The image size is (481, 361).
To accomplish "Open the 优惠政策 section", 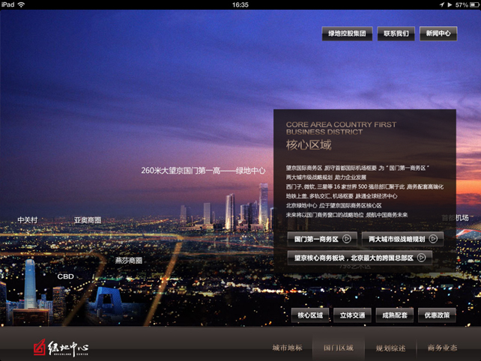I will pyautogui.click(x=437, y=315).
